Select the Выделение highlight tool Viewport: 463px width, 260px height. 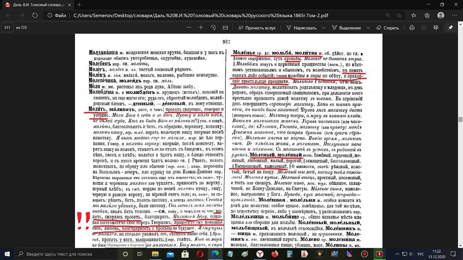(x=347, y=28)
